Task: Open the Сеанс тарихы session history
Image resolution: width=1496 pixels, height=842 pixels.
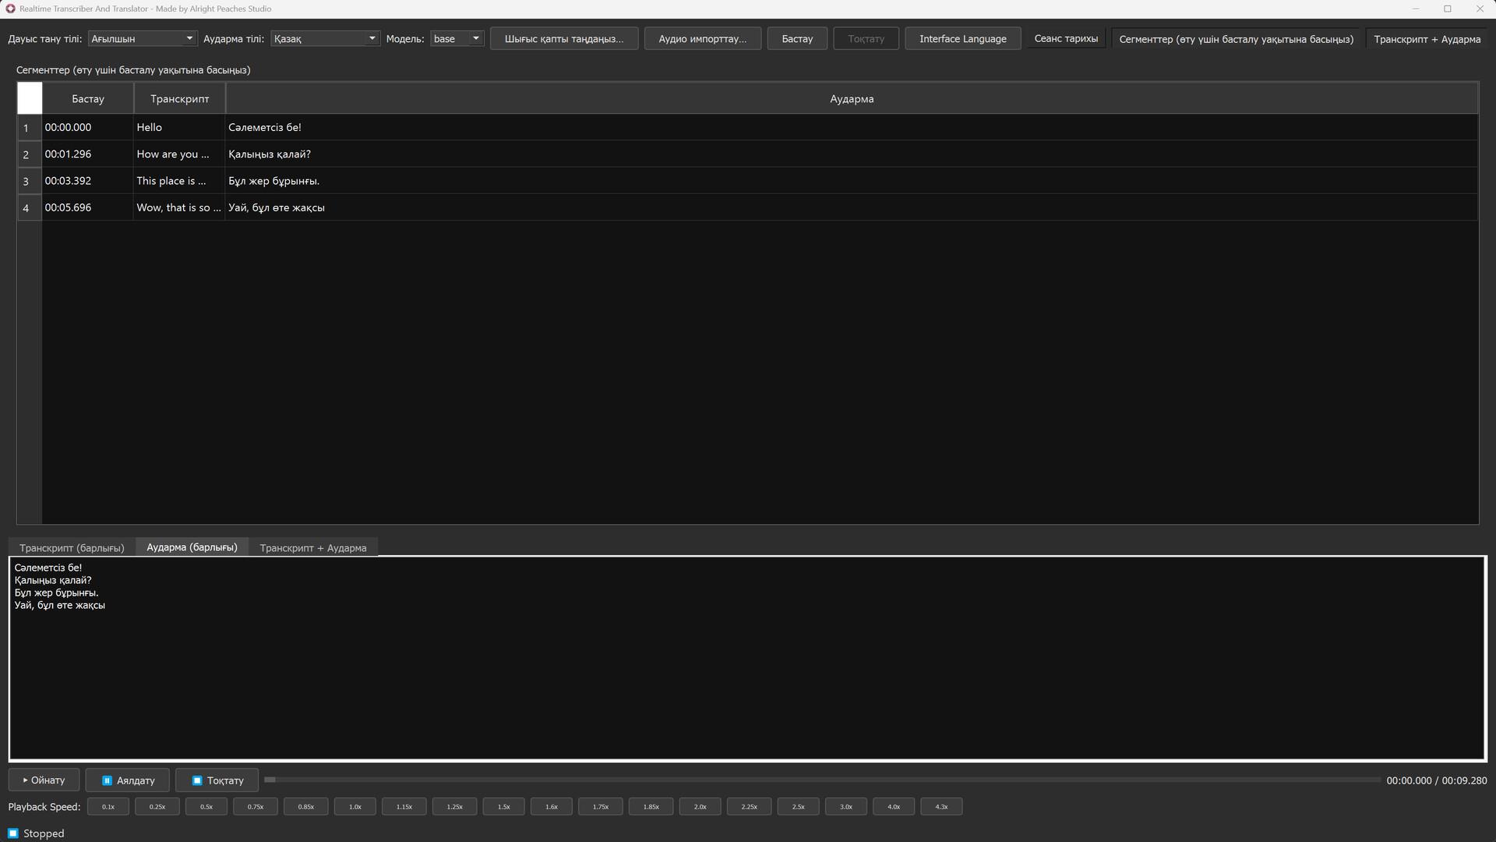Action: tap(1066, 37)
